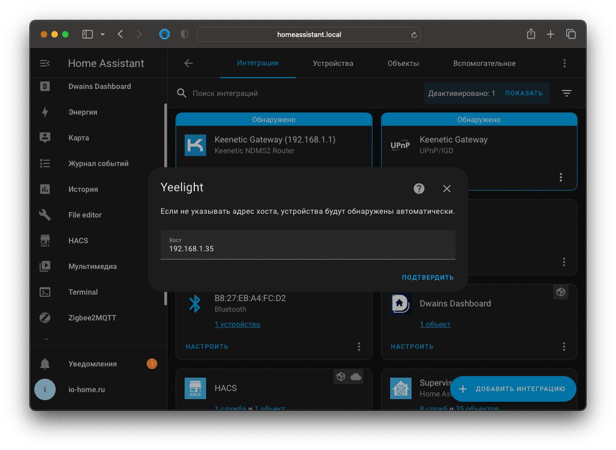Screen dimensions: 616x450
Task: Reload the homeassistant.local page
Action: (414, 35)
